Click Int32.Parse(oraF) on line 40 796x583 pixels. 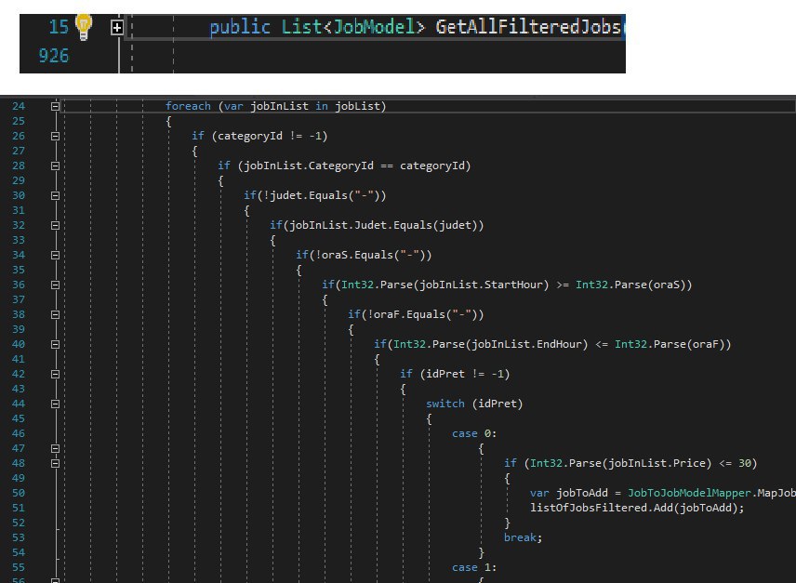click(670, 344)
